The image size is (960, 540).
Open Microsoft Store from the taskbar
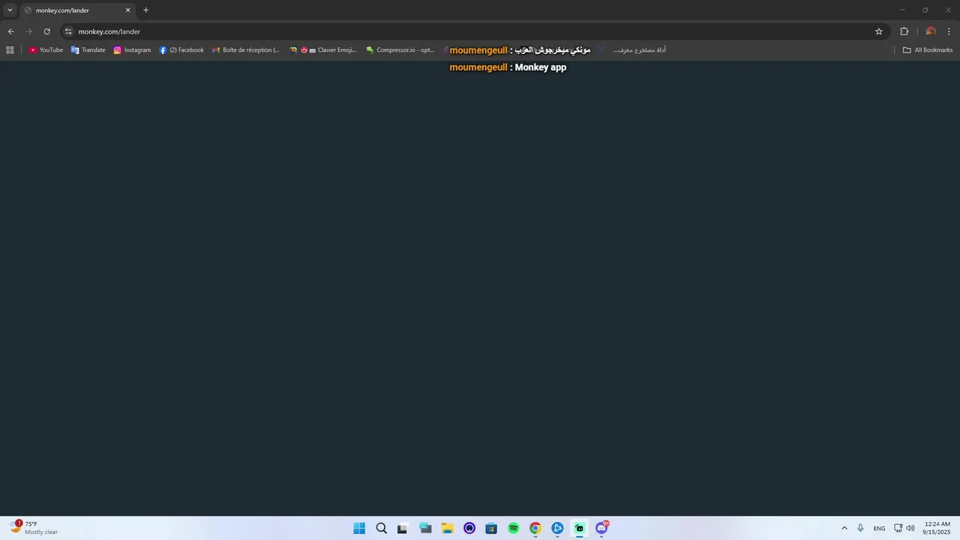[491, 528]
